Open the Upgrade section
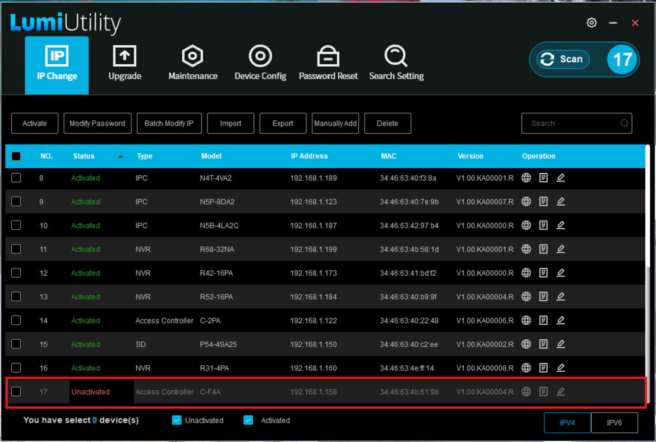The image size is (656, 442). click(x=125, y=64)
